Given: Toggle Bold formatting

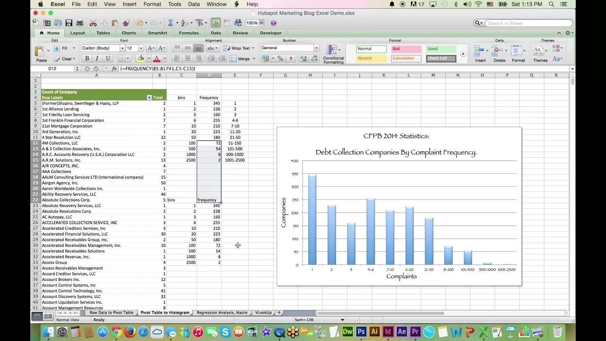Looking at the screenshot, I should (x=87, y=58).
